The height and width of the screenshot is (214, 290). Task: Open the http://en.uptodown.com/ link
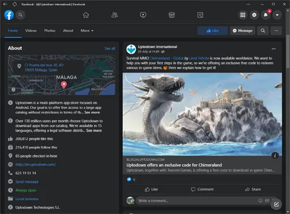tap(36, 164)
